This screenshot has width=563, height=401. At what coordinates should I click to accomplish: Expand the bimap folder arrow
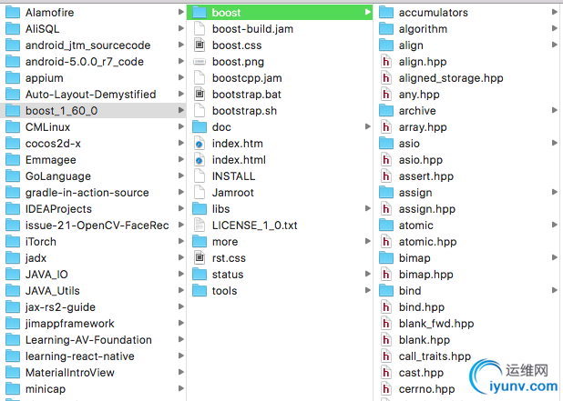coord(555,257)
